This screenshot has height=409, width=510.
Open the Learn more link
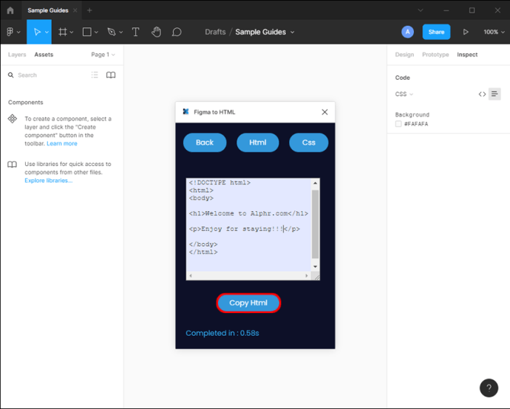62,143
